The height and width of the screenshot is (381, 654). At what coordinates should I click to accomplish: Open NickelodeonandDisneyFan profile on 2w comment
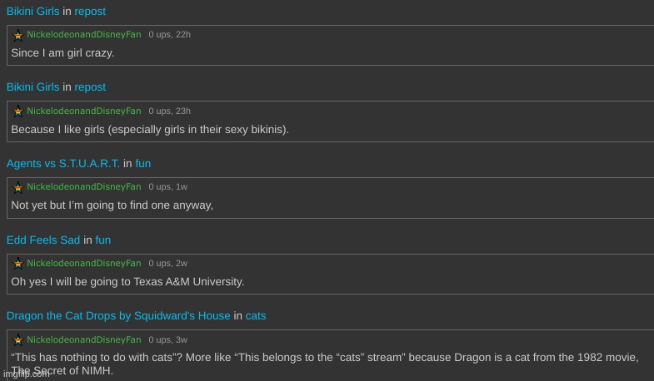[84, 263]
